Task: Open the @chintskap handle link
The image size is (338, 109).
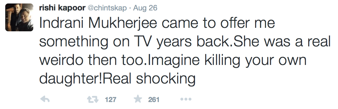Action: (107, 8)
